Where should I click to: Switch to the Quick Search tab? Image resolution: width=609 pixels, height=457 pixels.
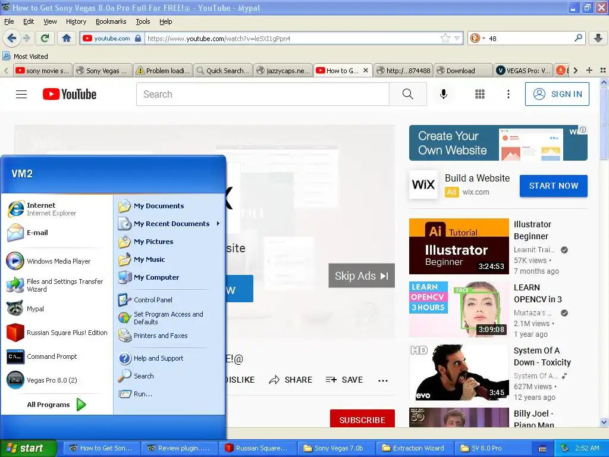(x=223, y=70)
